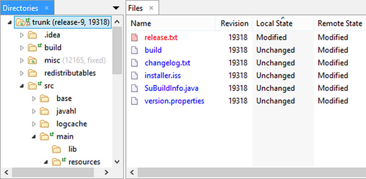The height and width of the screenshot is (179, 366).
Task: Click the file icon of SuBuildInfo.java
Action: tap(134, 88)
